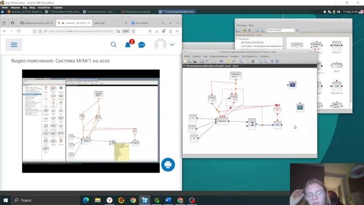Click the horizontal scrollbar of Xcos diagram
The width and height of the screenshot is (364, 205).
(x=250, y=155)
